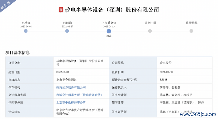Click the 律师事务所 label cell
Viewport: 218px width, 119px height.
point(29,102)
